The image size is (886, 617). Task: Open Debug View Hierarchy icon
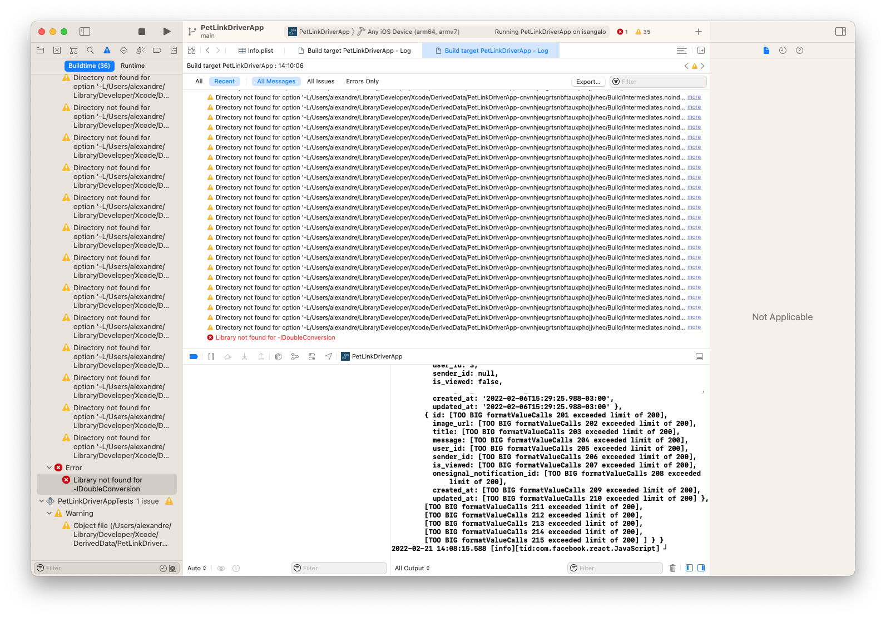coord(278,356)
